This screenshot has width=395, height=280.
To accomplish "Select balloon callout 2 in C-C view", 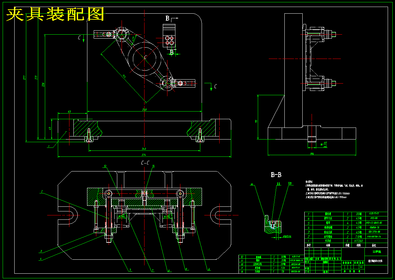I will (42, 192).
